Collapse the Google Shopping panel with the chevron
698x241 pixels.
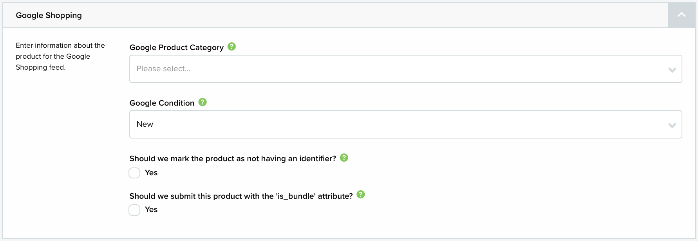(x=682, y=15)
